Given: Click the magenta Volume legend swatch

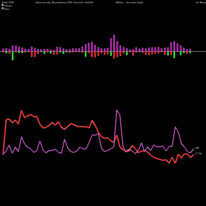Looking at the screenshot, I should pos(2,5).
